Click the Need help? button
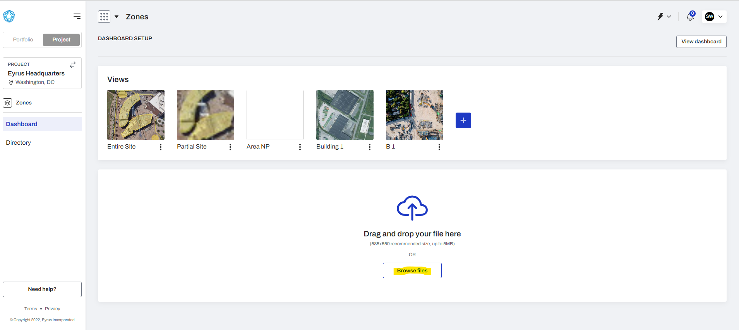This screenshot has width=739, height=330. pos(42,289)
